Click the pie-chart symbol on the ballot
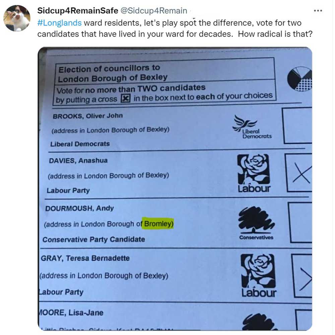Image resolution: width=335 pixels, height=335 pixels. tap(299, 79)
